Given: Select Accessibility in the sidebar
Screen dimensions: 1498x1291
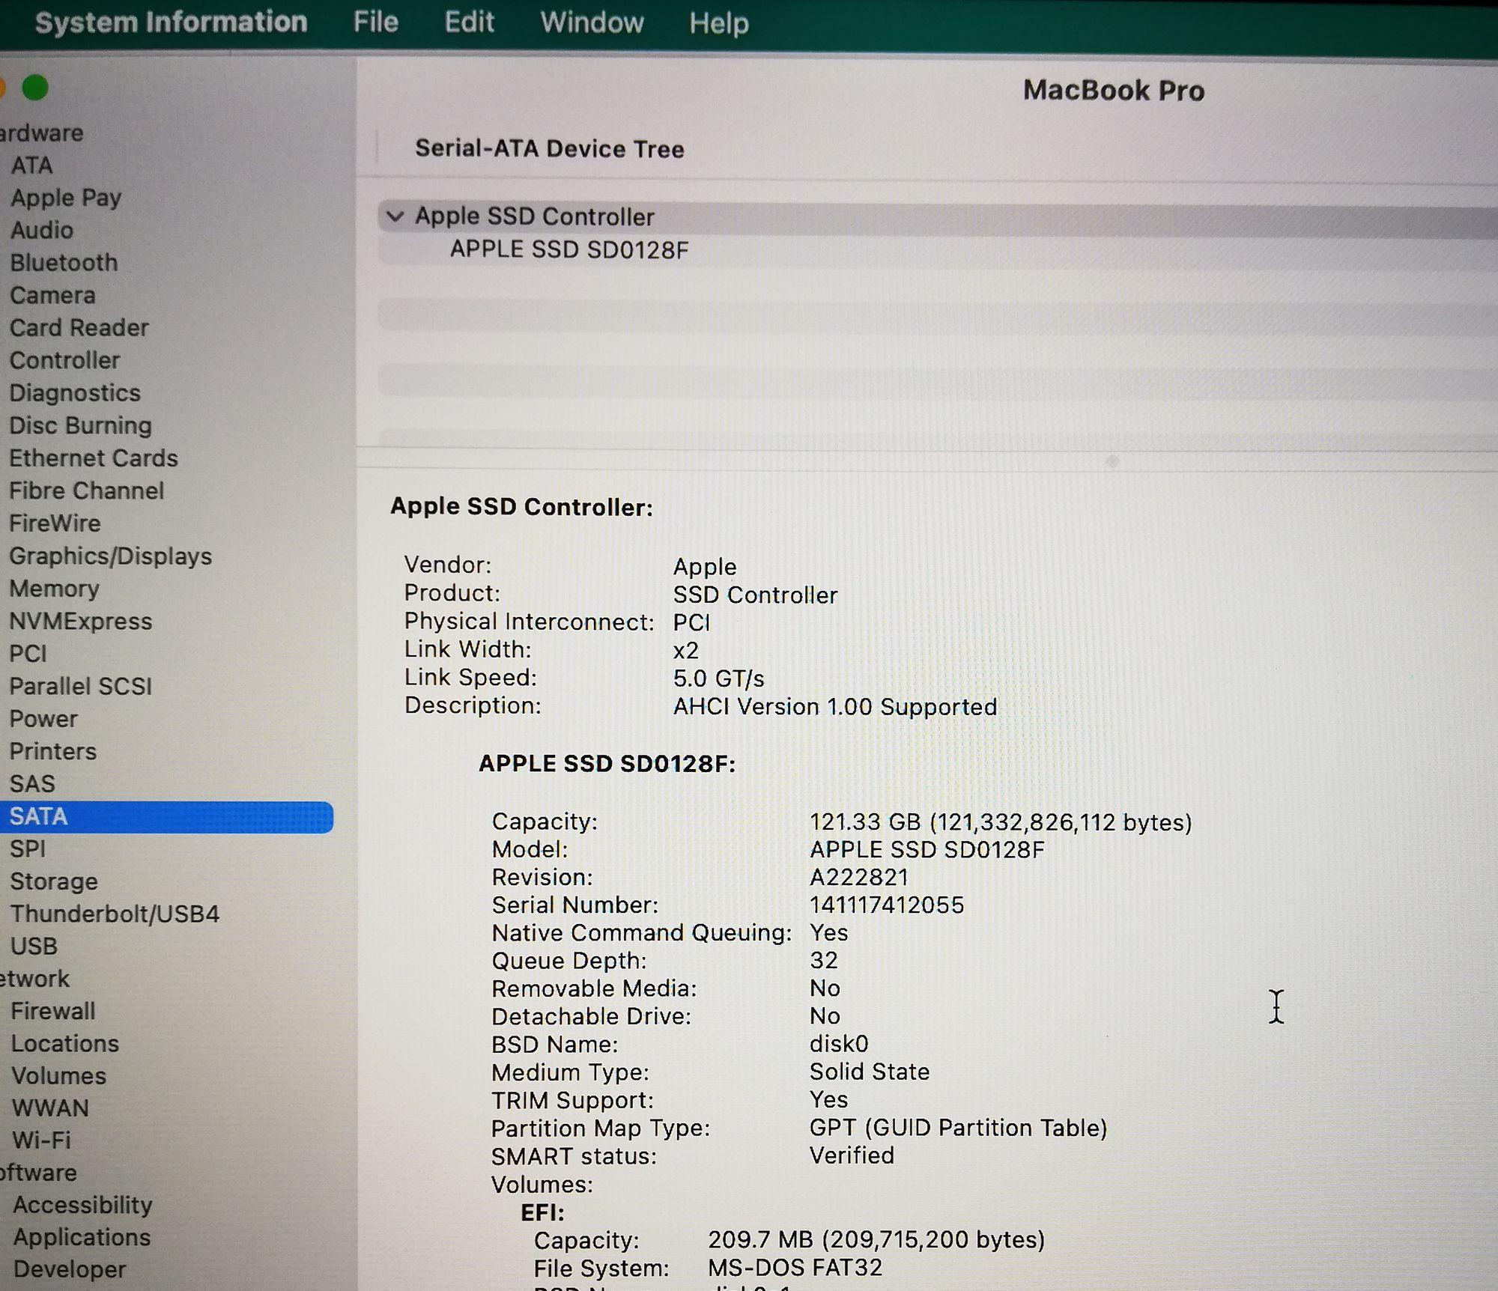Looking at the screenshot, I should 82,1205.
